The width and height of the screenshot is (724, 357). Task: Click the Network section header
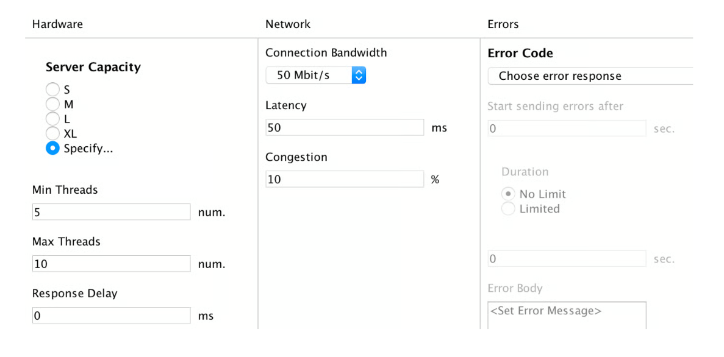point(288,24)
